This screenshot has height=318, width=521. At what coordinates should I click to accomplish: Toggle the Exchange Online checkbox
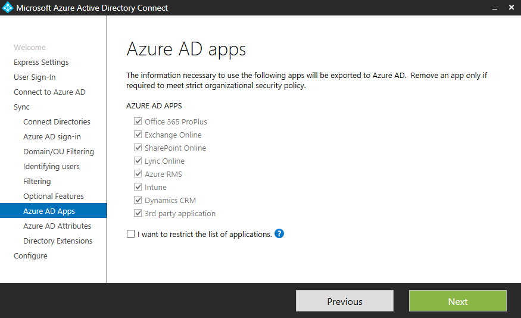tap(138, 135)
